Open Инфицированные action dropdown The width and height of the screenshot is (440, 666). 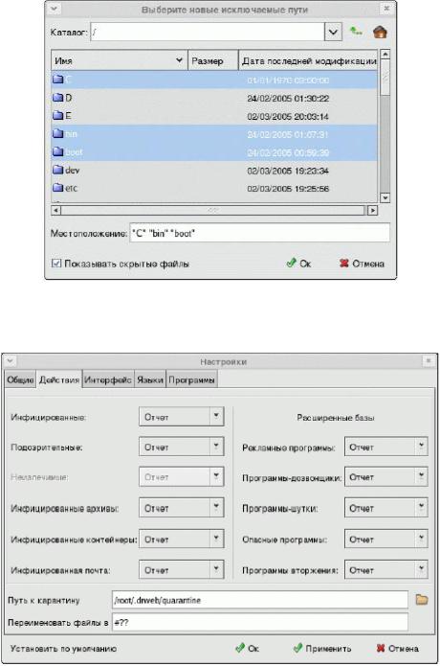(216, 417)
